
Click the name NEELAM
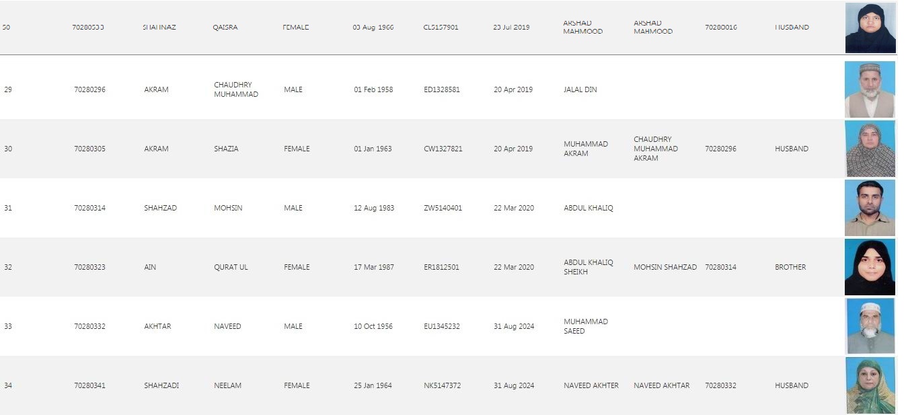coord(227,385)
